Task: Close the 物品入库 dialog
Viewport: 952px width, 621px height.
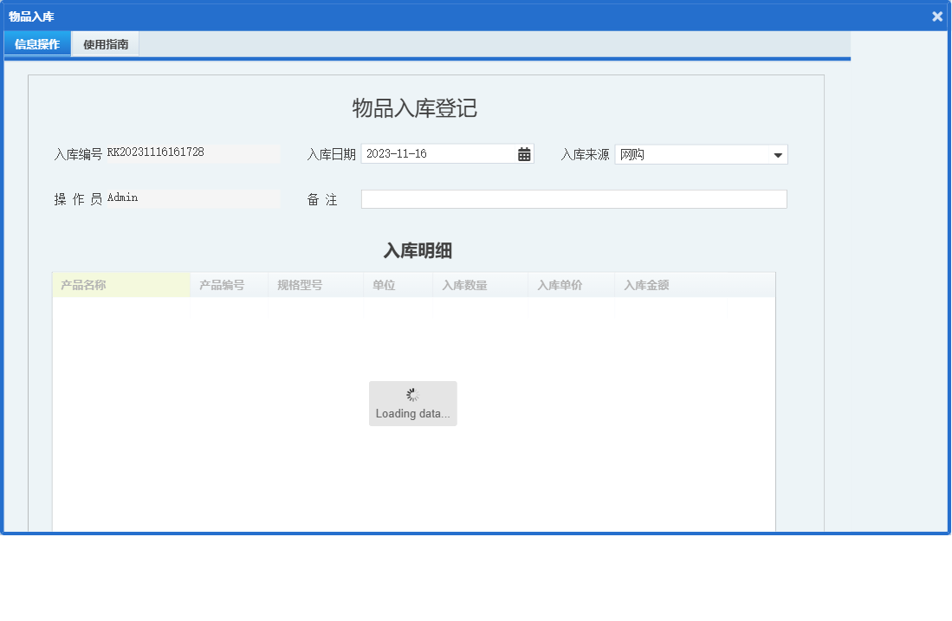Action: coord(936,15)
